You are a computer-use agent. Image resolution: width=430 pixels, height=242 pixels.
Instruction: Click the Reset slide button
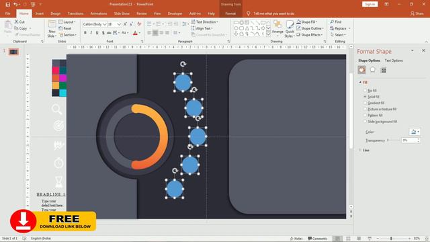tap(65, 28)
